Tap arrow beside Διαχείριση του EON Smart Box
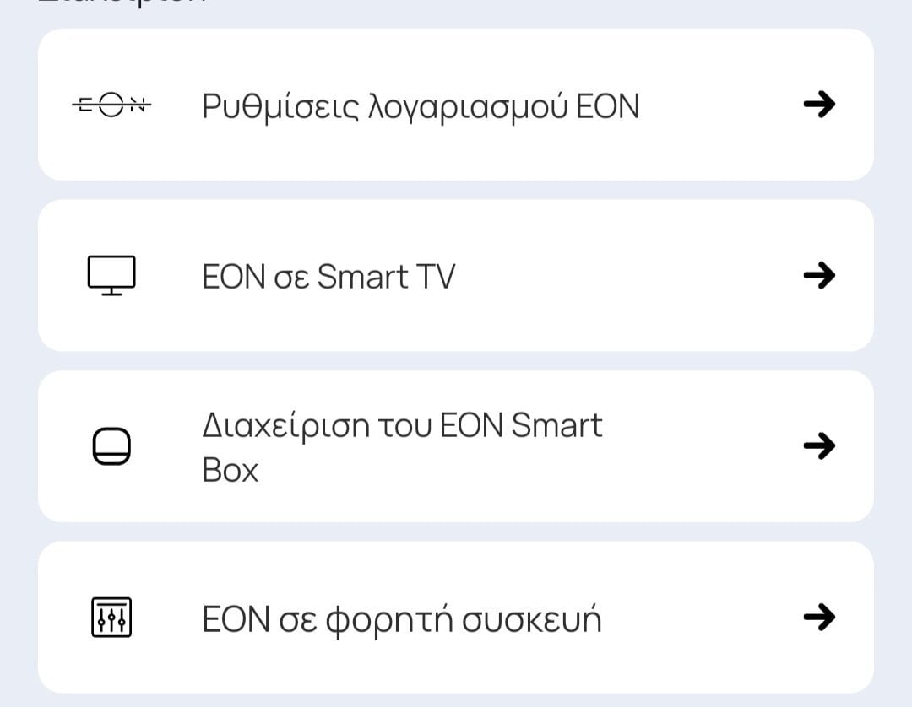Screen dimensions: 912x707 coord(819,446)
